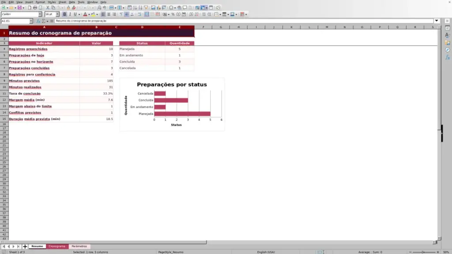Click the AutoFilter funnel icon

coord(146,7)
